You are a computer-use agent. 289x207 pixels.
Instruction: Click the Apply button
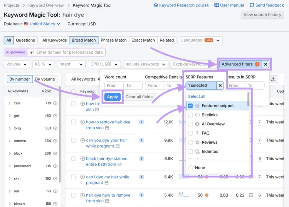pyautogui.click(x=113, y=97)
